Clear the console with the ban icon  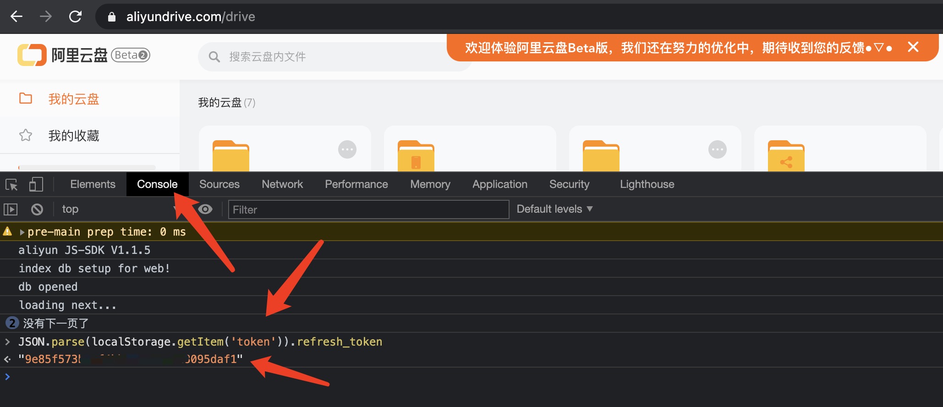pos(37,209)
